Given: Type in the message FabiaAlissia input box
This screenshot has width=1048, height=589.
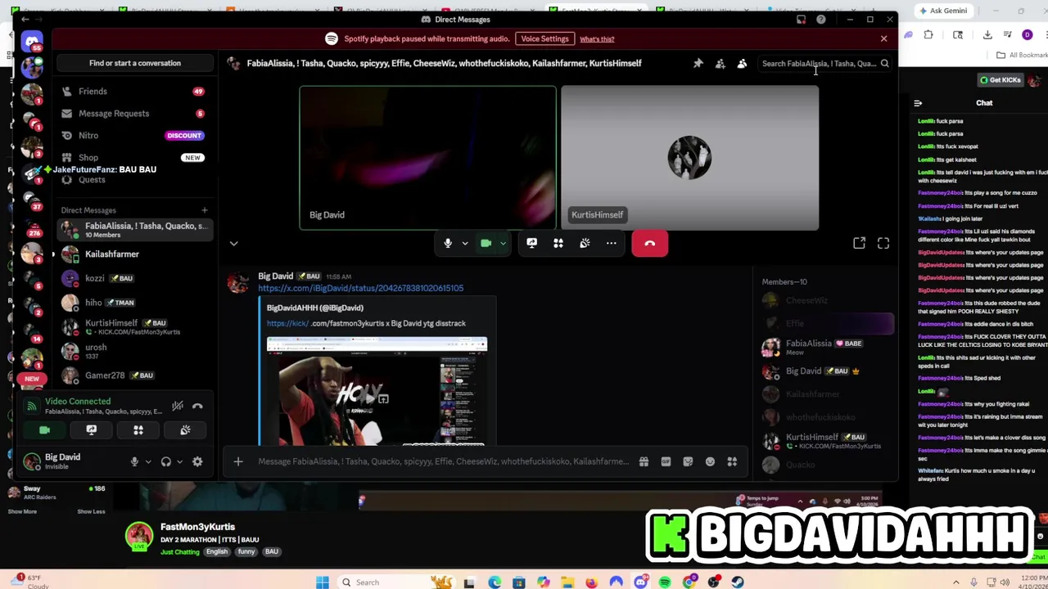Looking at the screenshot, I should (442, 461).
